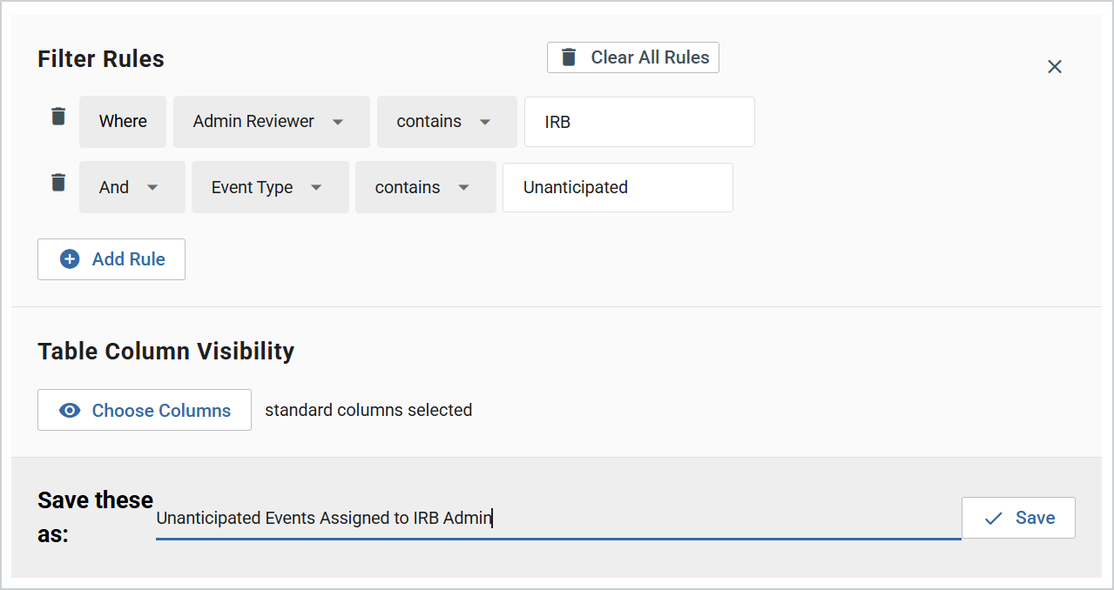Click the plus icon on Add Rule
This screenshot has width=1114, height=590.
coord(70,259)
